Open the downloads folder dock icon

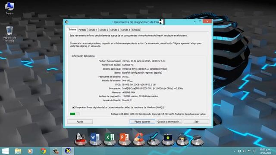coord(168,139)
